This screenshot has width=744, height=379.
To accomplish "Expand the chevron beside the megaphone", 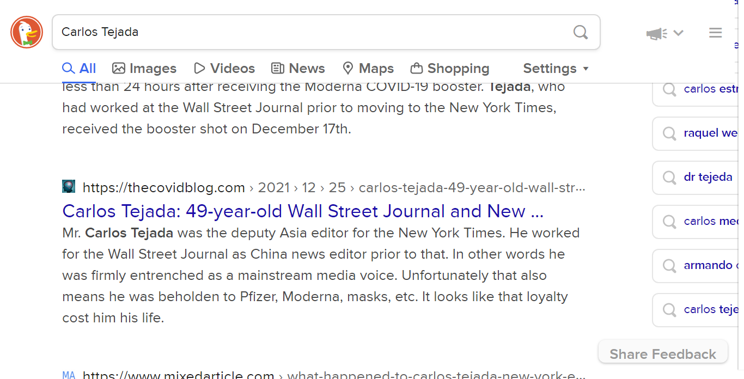I will pos(678,33).
